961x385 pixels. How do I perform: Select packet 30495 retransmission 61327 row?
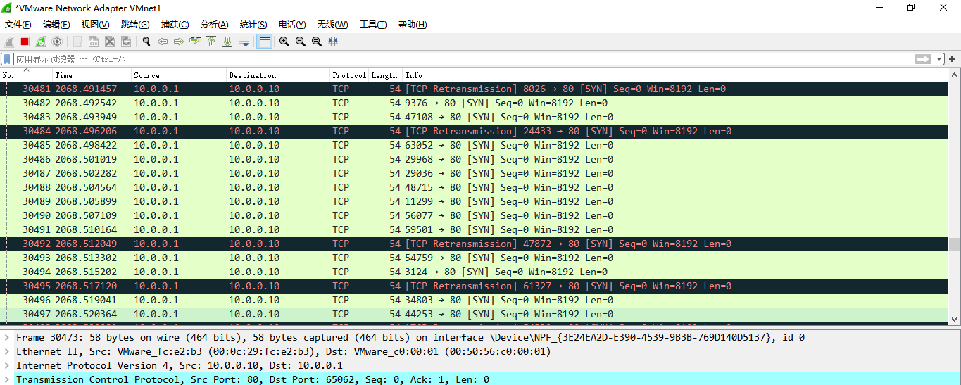475,286
